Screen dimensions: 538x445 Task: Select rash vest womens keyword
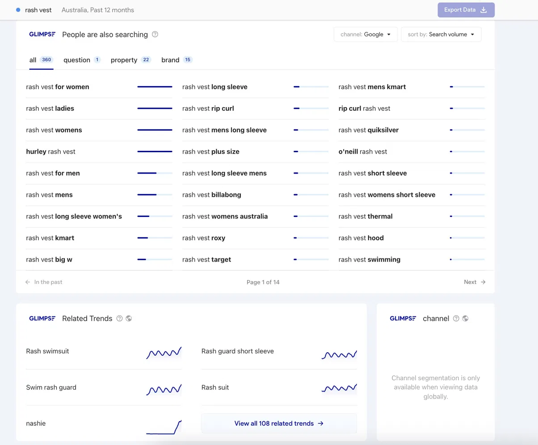tap(54, 130)
